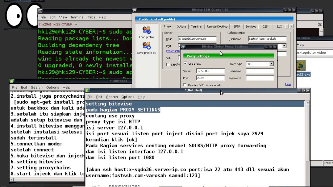Open the Services tab in Bitvise
333x187 pixels.
tap(251, 26)
